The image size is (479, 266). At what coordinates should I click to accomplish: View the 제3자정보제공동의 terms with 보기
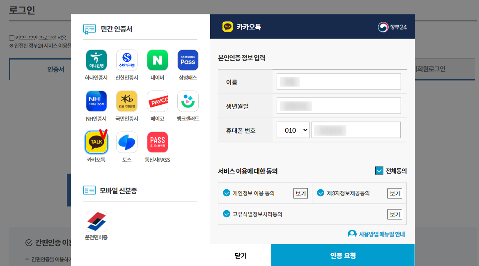[x=395, y=193]
